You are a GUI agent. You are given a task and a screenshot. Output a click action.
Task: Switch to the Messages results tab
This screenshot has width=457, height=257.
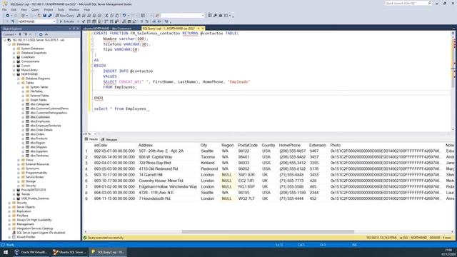[x=109, y=140]
